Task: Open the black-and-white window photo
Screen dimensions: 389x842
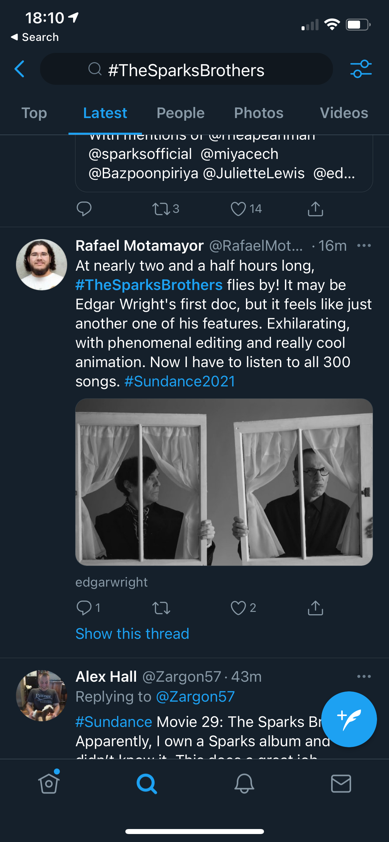Action: point(224,482)
